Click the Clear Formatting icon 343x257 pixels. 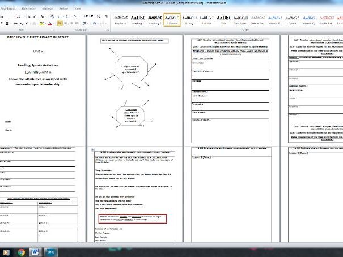tap(52, 16)
